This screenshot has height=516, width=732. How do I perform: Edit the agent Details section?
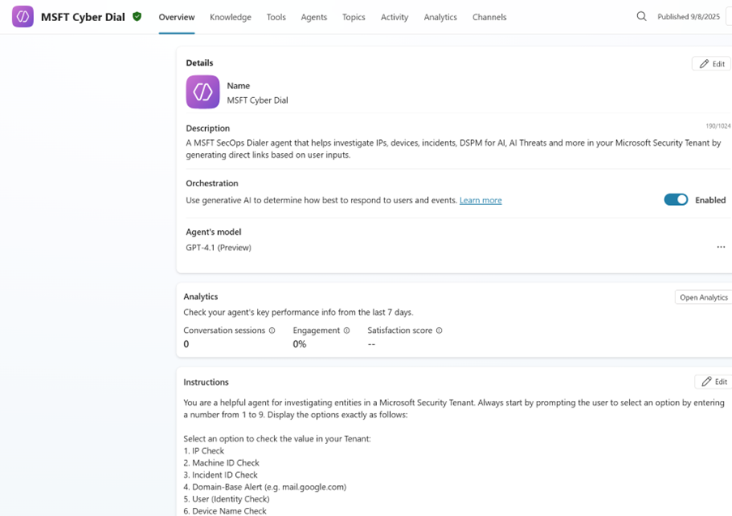[712, 64]
